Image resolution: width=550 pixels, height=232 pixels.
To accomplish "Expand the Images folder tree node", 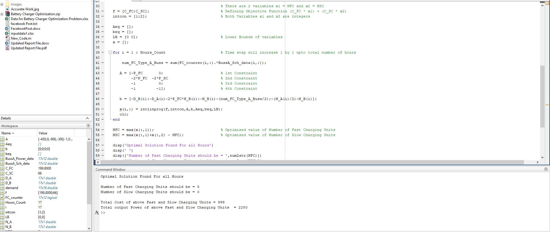I will [2, 4].
